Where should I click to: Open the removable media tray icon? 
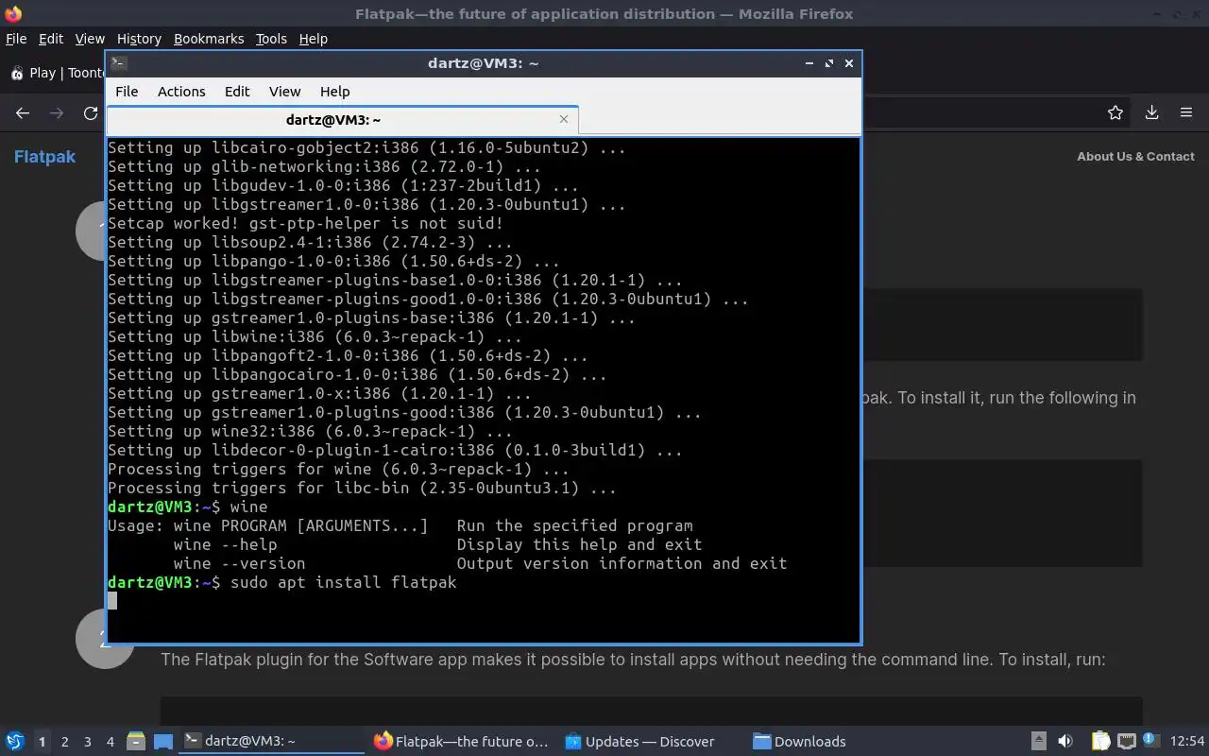coord(1038,741)
